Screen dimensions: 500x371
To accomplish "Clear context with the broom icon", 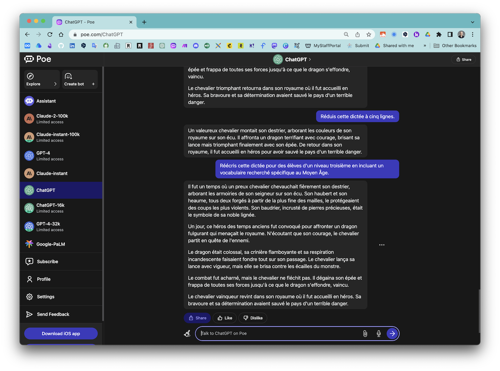I will 187,333.
